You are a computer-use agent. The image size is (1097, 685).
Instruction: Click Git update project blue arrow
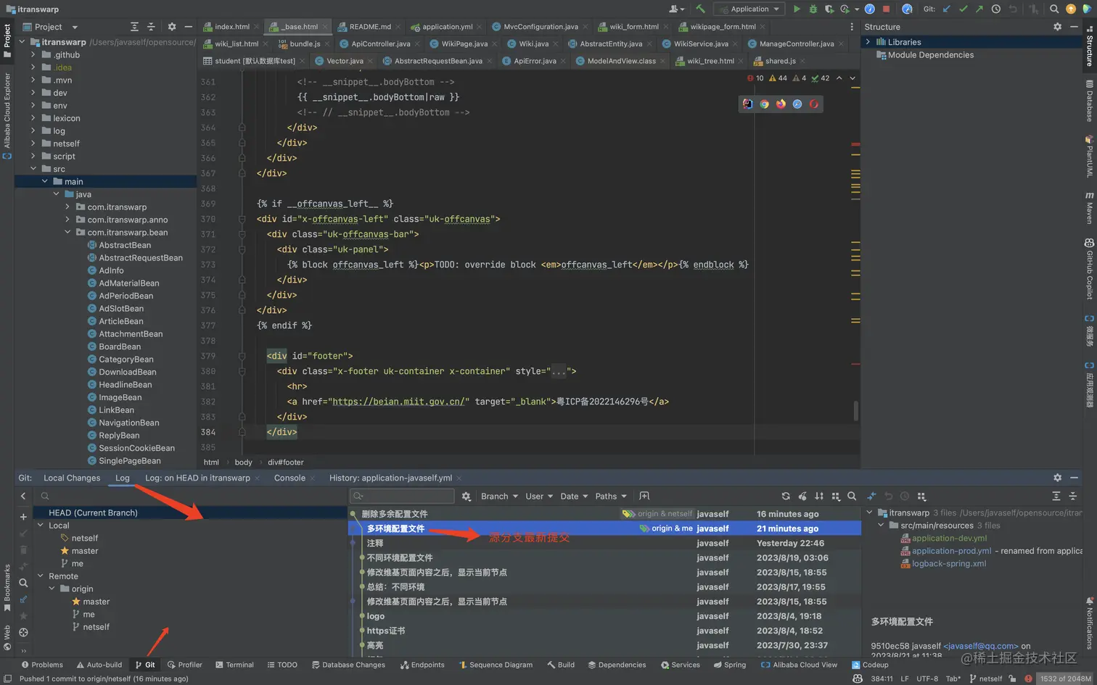[947, 9]
